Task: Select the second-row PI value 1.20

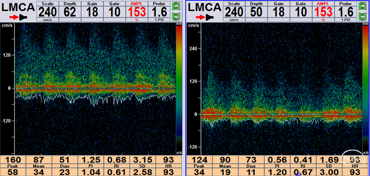Action: pyautogui.click(x=277, y=172)
